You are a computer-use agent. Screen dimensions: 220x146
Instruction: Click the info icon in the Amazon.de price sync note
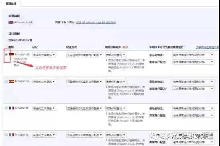click(x=107, y=60)
